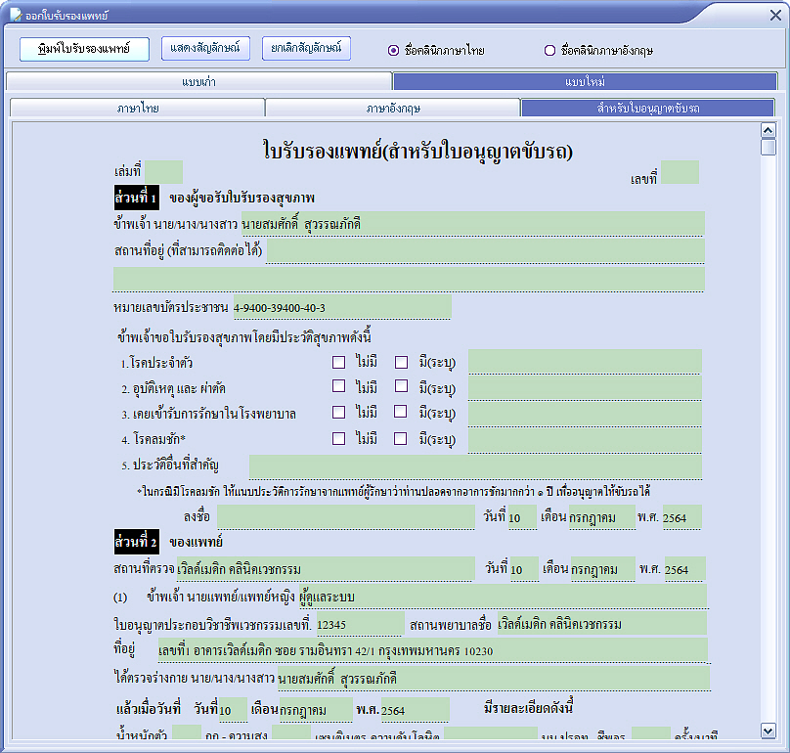Screen dimensions: 790x753
Task: Click the vertical scrollbar thumb
Action: click(x=768, y=147)
